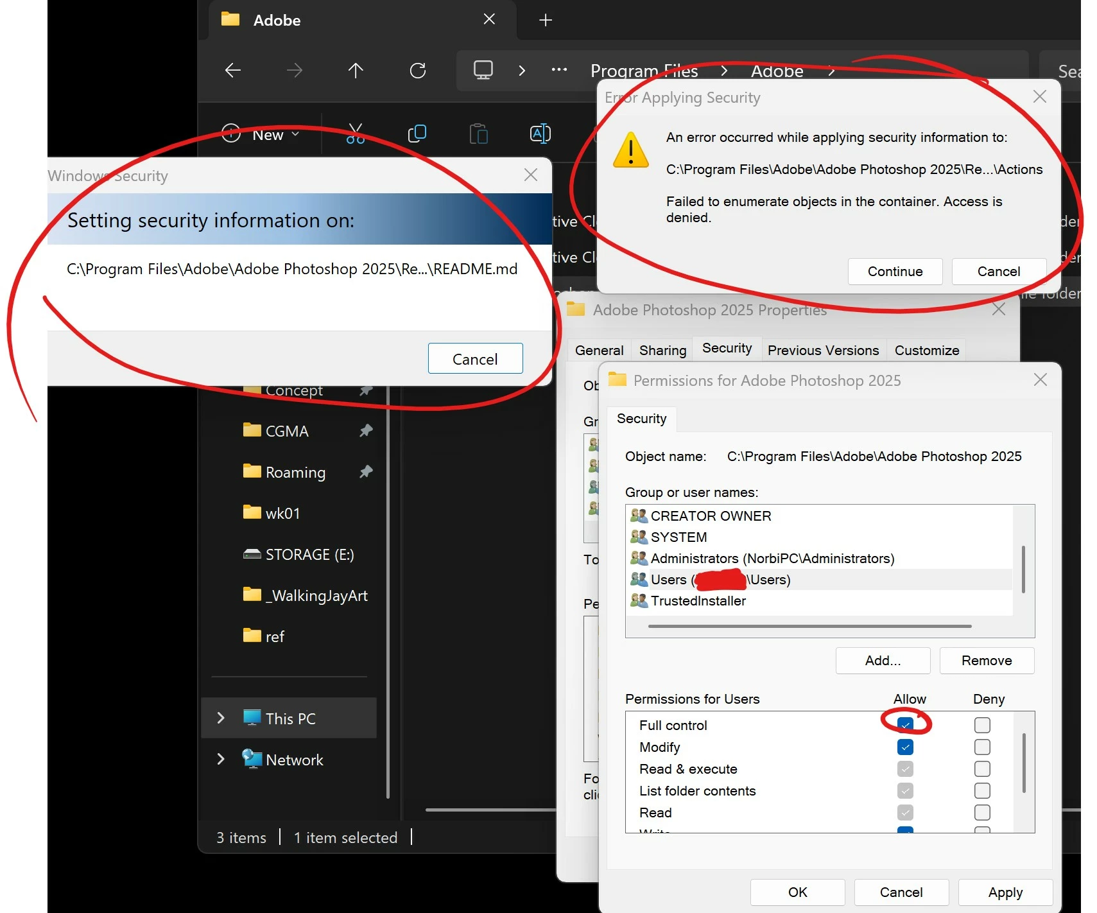This screenshot has height=913, width=1097.
Task: Click Add... to add a user
Action: pos(883,660)
